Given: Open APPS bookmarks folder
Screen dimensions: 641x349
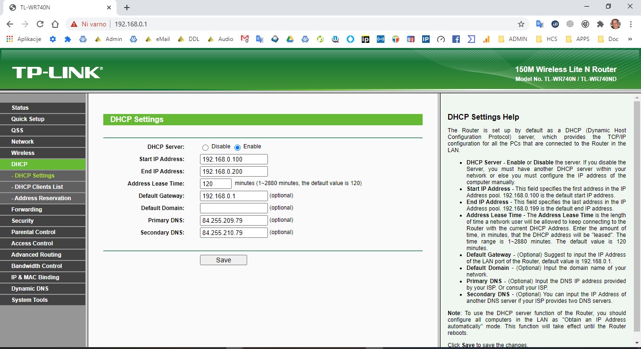Looking at the screenshot, I should click(577, 39).
